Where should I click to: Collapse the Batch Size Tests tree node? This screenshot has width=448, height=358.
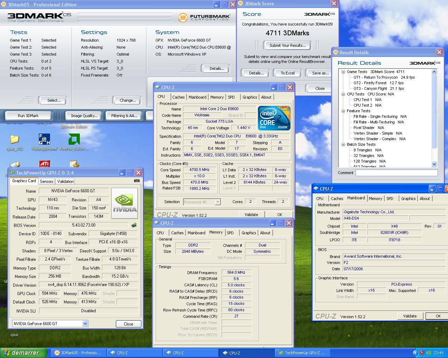tap(343, 144)
